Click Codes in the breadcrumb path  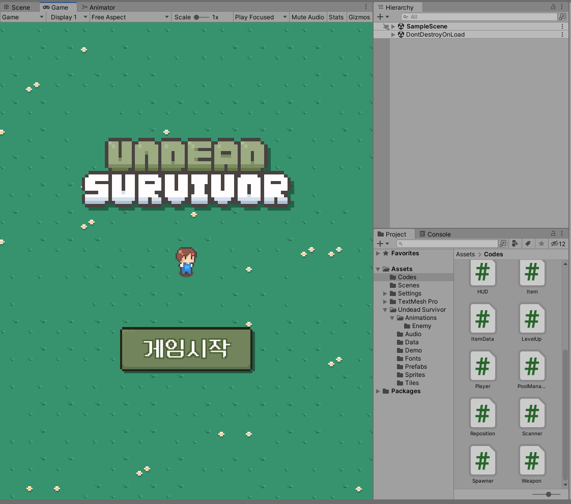(x=493, y=254)
